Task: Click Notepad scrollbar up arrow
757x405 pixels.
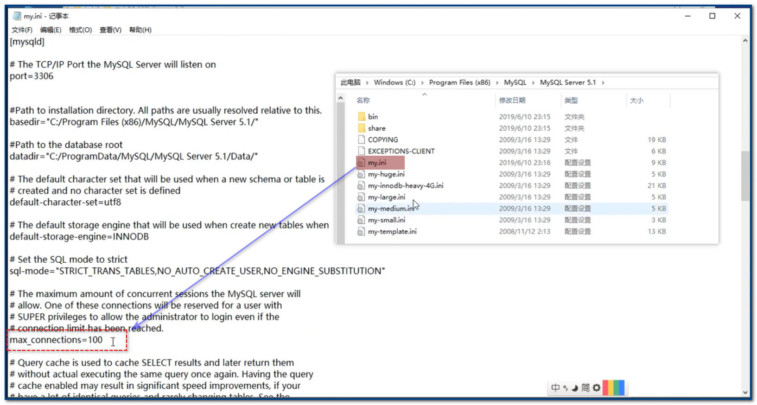Action: tap(745, 41)
